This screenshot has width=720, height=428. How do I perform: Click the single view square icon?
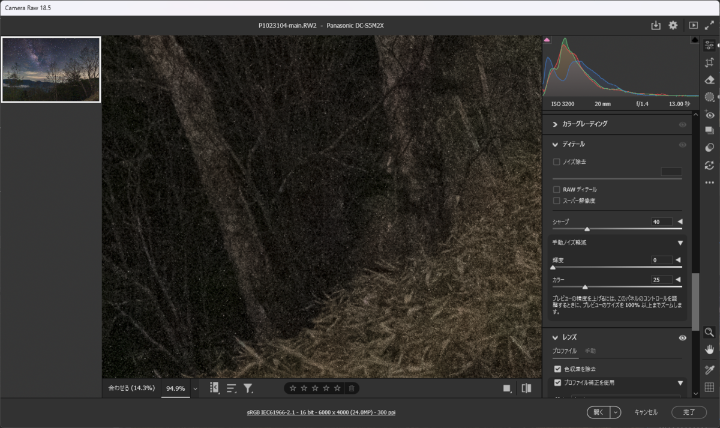click(508, 388)
